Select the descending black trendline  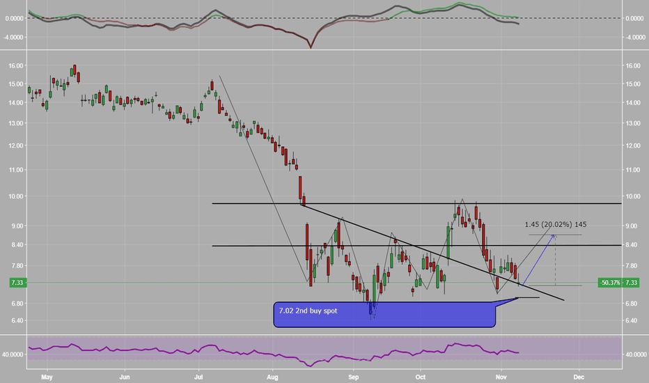click(x=432, y=252)
